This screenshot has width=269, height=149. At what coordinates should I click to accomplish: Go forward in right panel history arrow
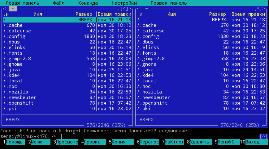[264, 9]
